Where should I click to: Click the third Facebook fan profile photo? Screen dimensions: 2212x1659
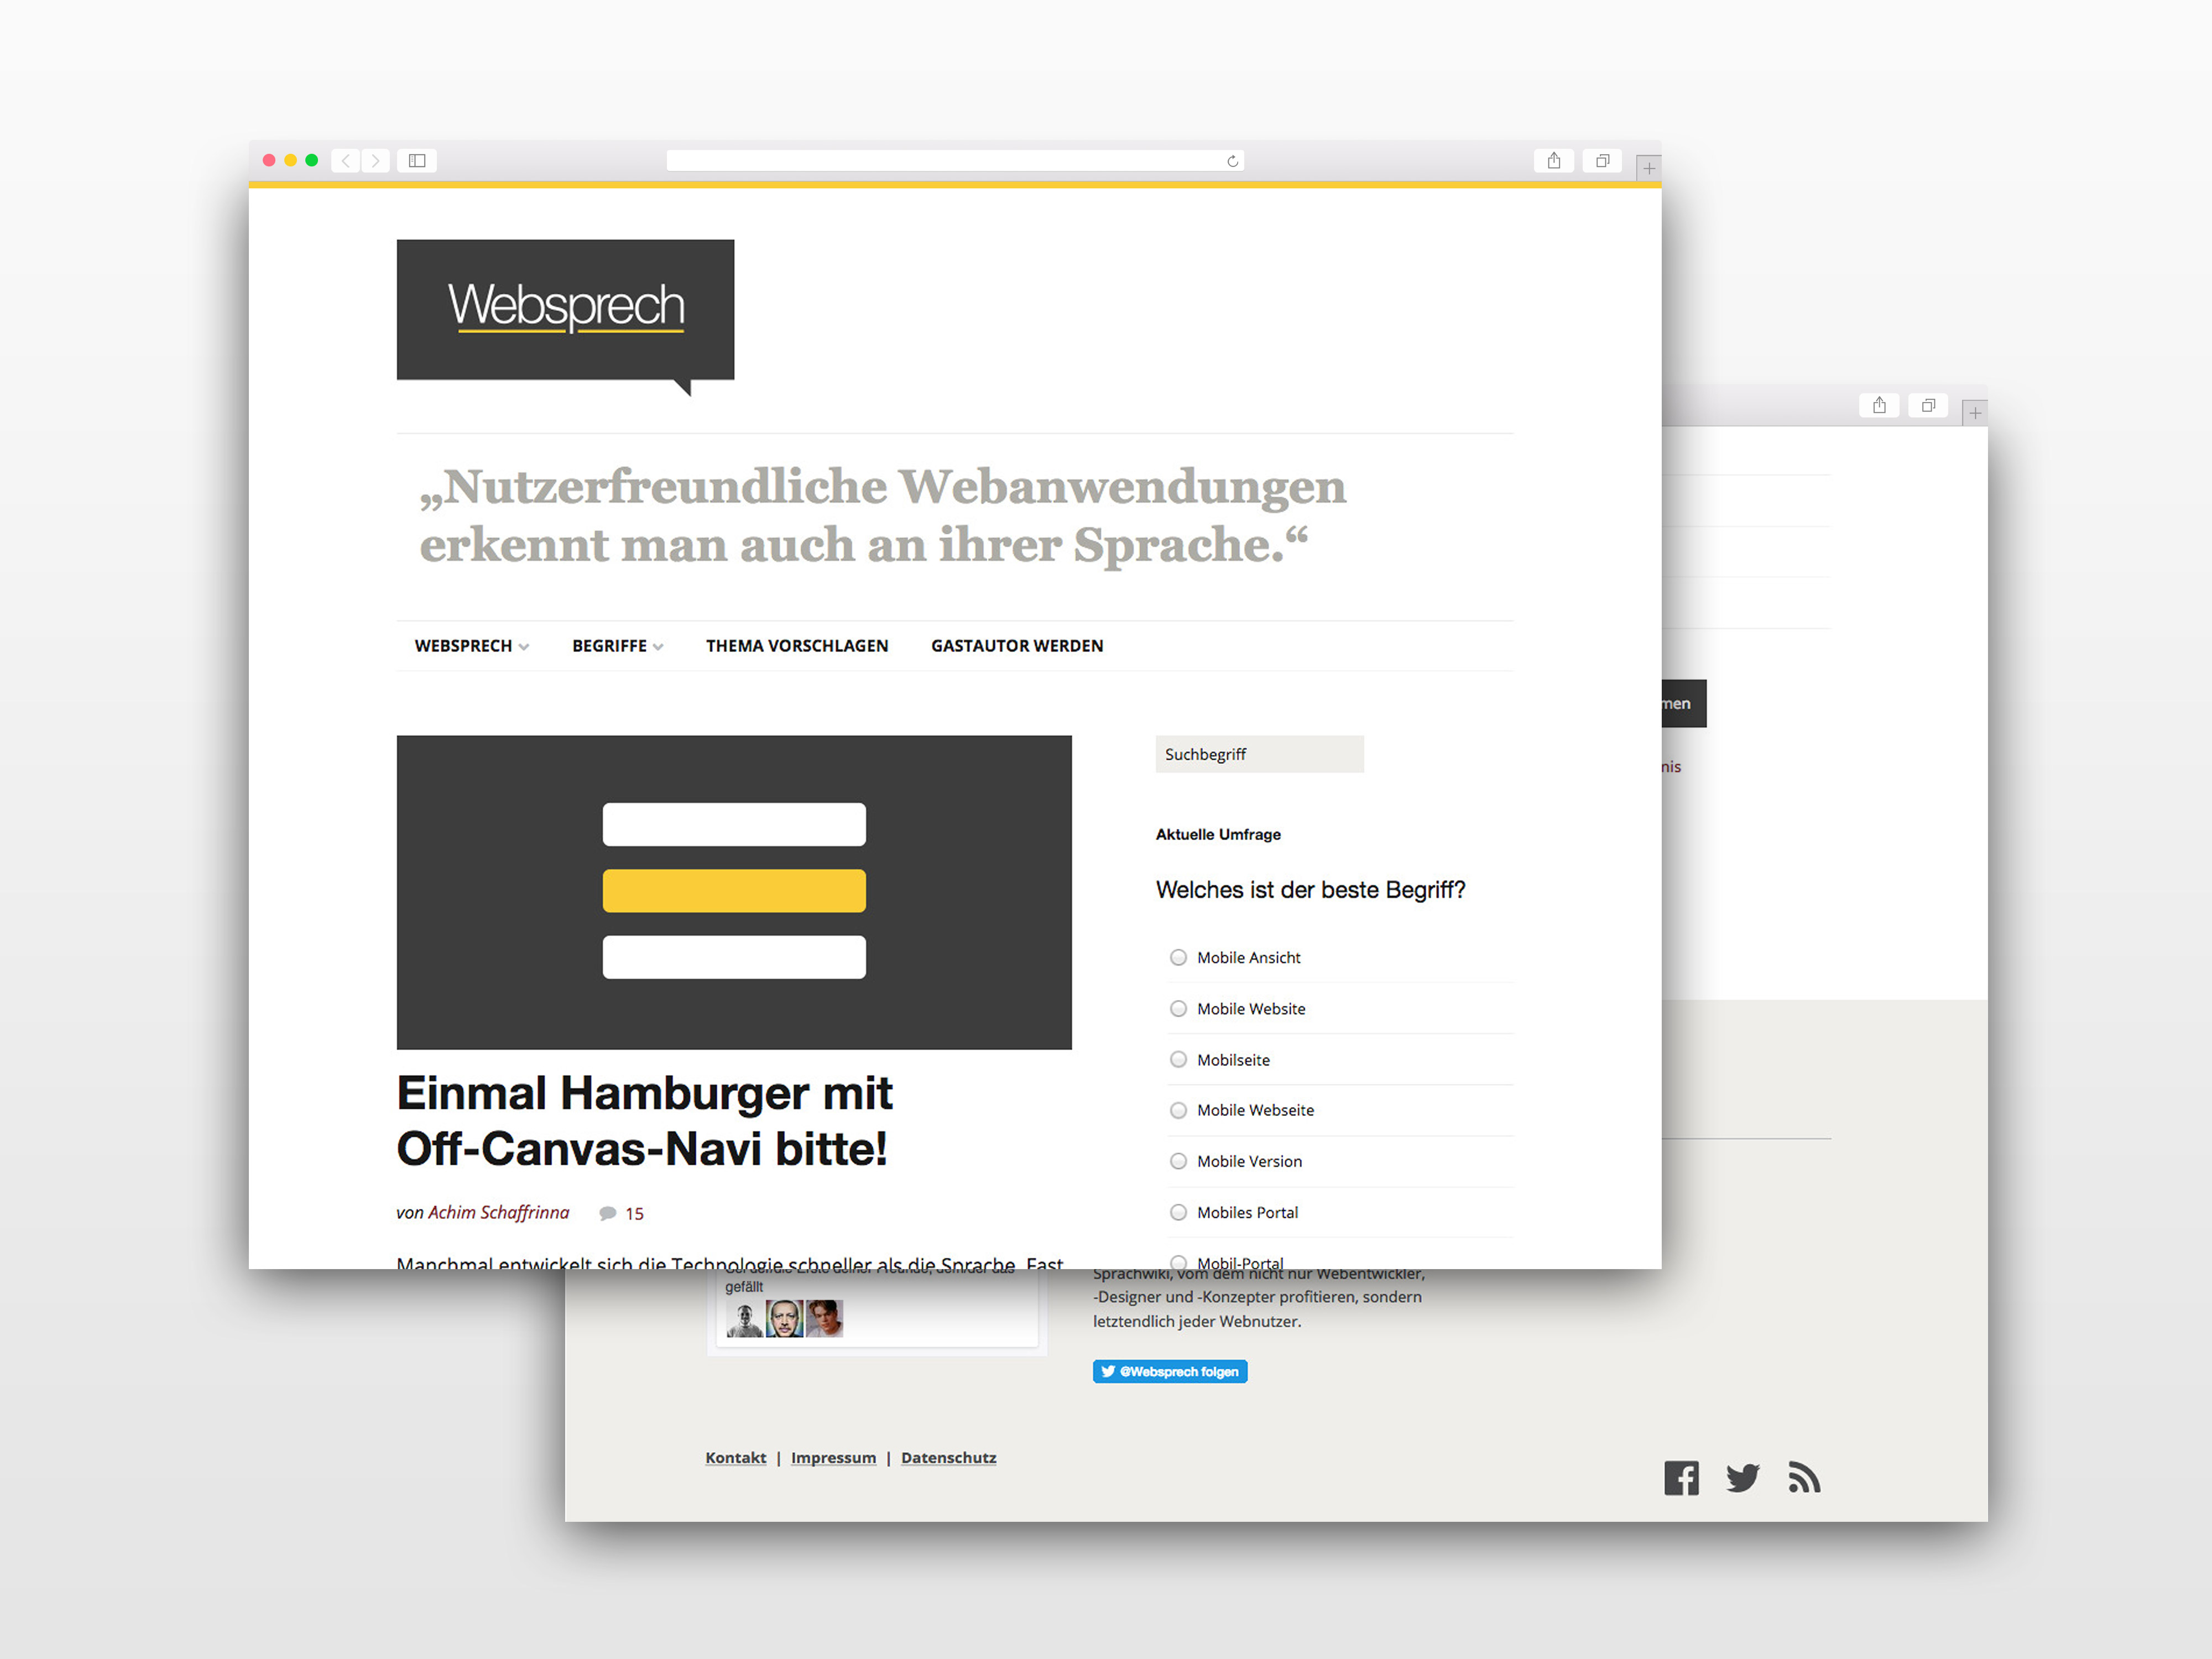tap(824, 1319)
